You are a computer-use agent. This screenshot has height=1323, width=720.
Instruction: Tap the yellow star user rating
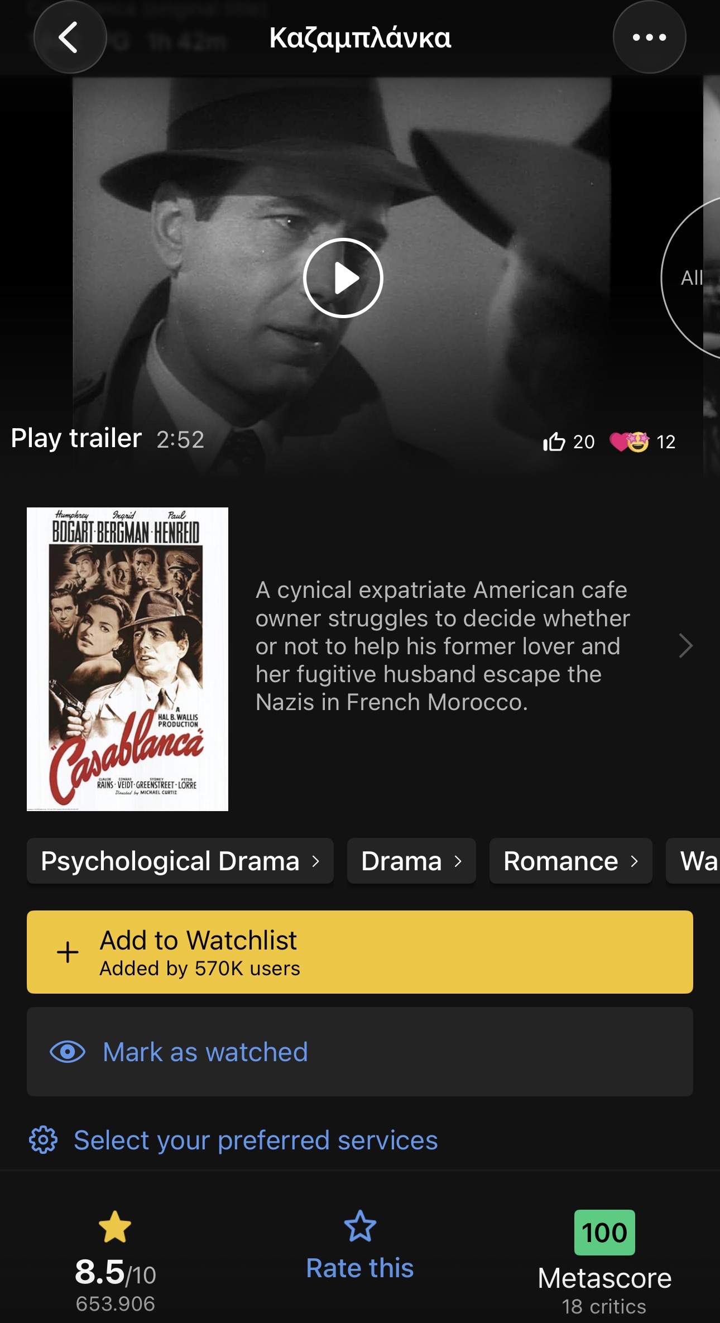[115, 1227]
